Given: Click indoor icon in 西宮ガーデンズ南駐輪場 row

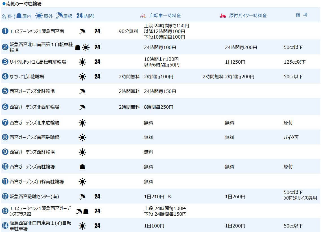Looking at the screenshot, I should tap(82, 167).
